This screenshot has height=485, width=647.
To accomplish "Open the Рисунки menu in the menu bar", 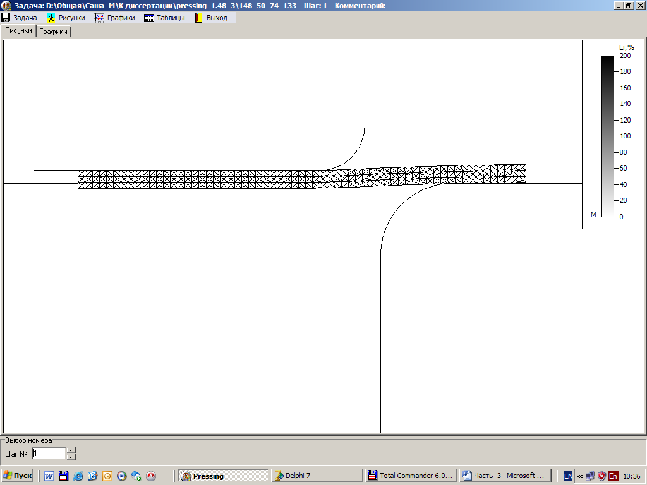I will (66, 18).
